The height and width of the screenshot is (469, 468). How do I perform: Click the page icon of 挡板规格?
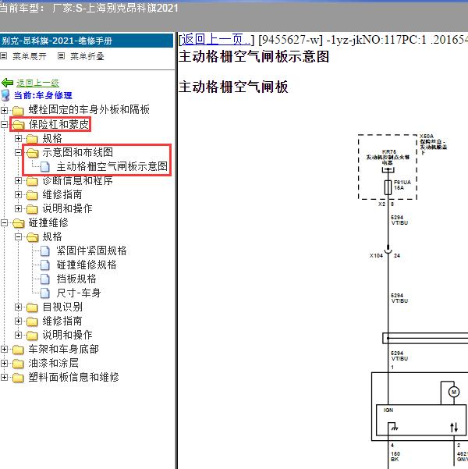(x=45, y=279)
